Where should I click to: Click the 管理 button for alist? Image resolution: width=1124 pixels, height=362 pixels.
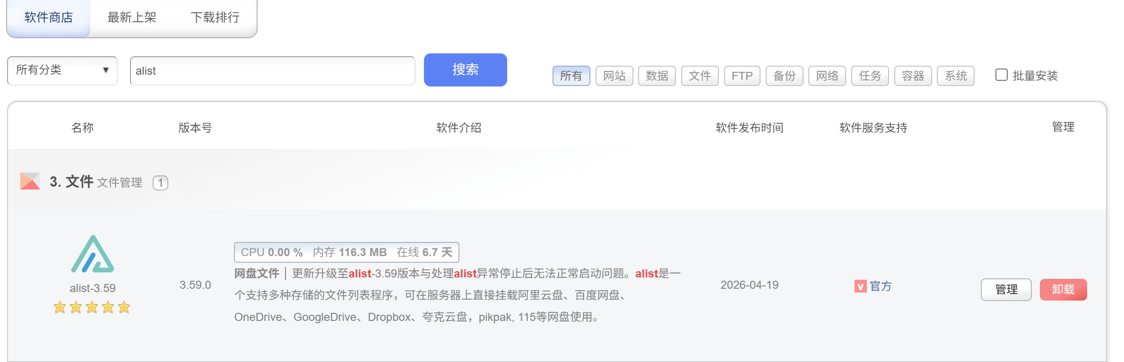click(x=1006, y=289)
